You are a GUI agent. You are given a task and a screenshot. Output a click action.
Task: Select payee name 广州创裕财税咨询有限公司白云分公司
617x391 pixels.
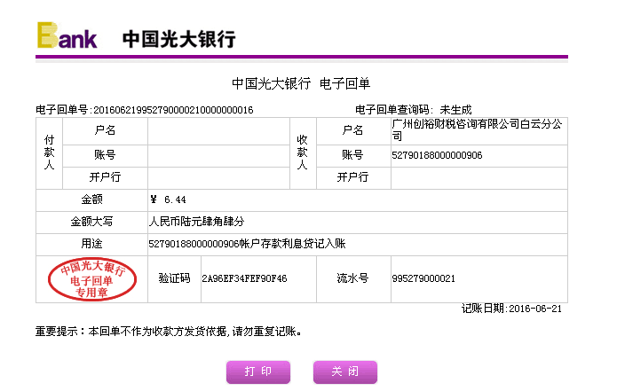tap(477, 130)
